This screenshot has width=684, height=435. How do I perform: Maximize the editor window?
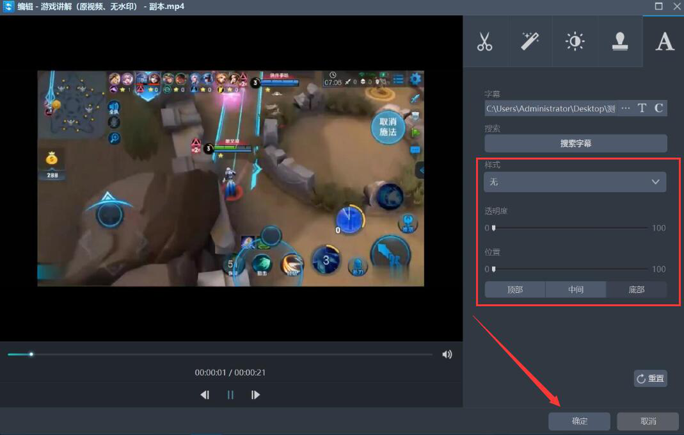(658, 6)
